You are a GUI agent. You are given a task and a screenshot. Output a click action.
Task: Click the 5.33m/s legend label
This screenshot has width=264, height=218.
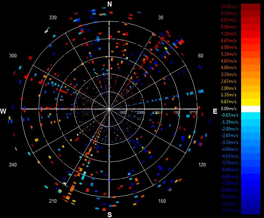pos(229,54)
